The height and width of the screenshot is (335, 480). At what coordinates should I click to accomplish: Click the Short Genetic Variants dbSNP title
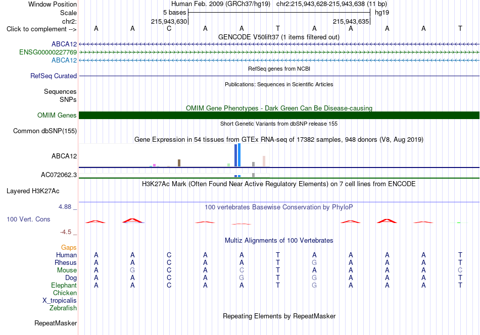point(279,124)
